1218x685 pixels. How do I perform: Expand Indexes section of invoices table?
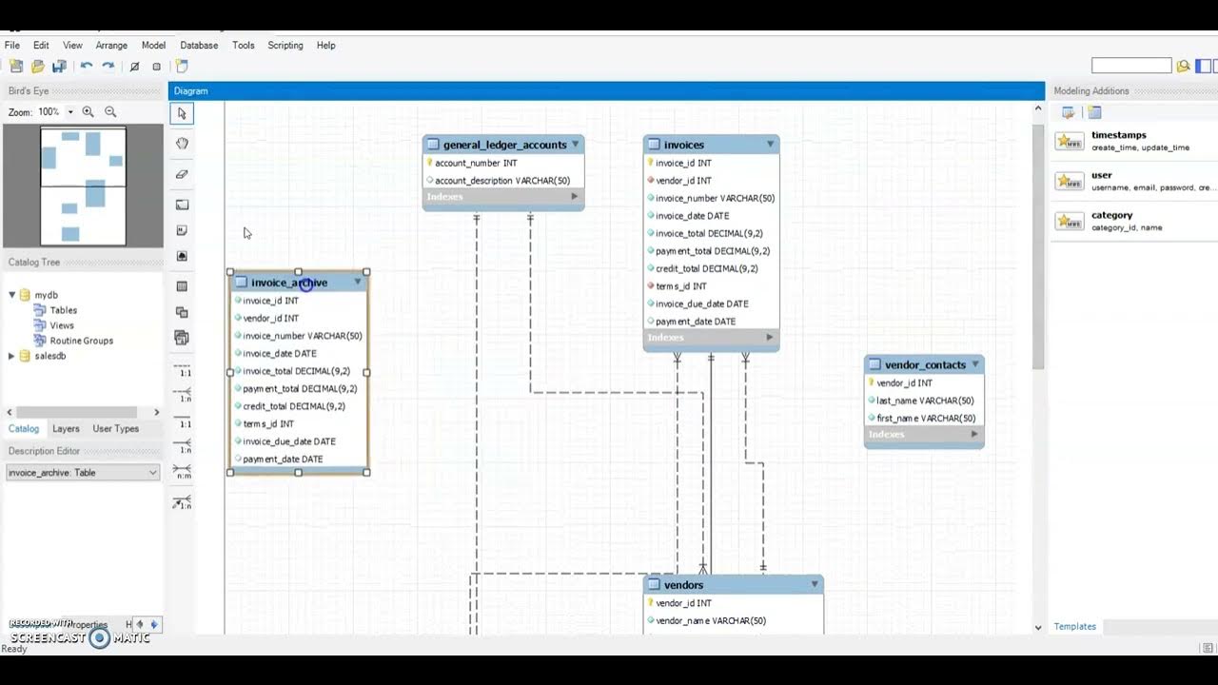pos(770,338)
